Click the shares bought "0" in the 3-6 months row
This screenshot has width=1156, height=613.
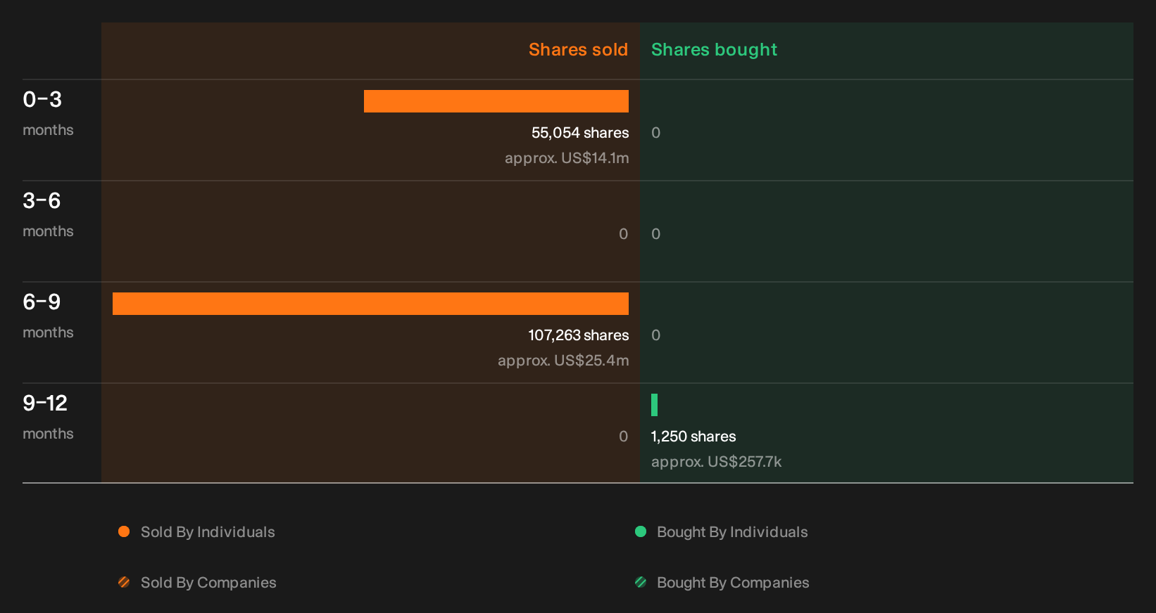coord(656,234)
